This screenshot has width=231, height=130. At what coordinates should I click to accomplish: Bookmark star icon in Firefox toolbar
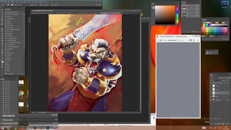(194, 40)
